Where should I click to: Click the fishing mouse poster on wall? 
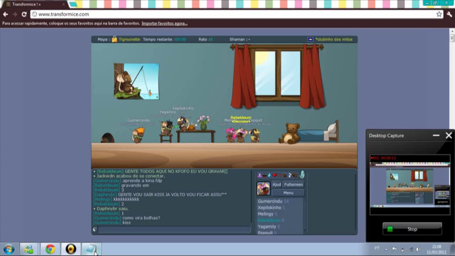pos(136,81)
